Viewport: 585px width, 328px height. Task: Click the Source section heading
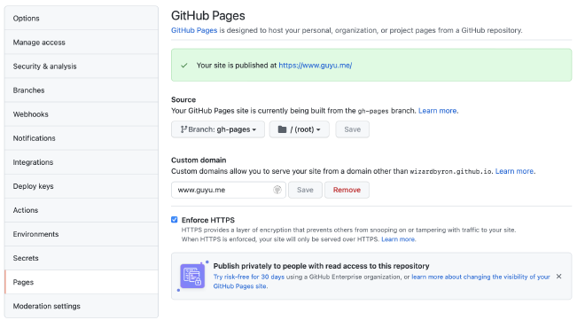pos(183,99)
